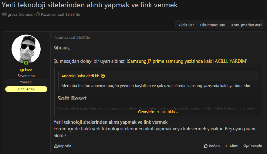Click the reply arrow icon beside Cevapla

(x=245, y=146)
